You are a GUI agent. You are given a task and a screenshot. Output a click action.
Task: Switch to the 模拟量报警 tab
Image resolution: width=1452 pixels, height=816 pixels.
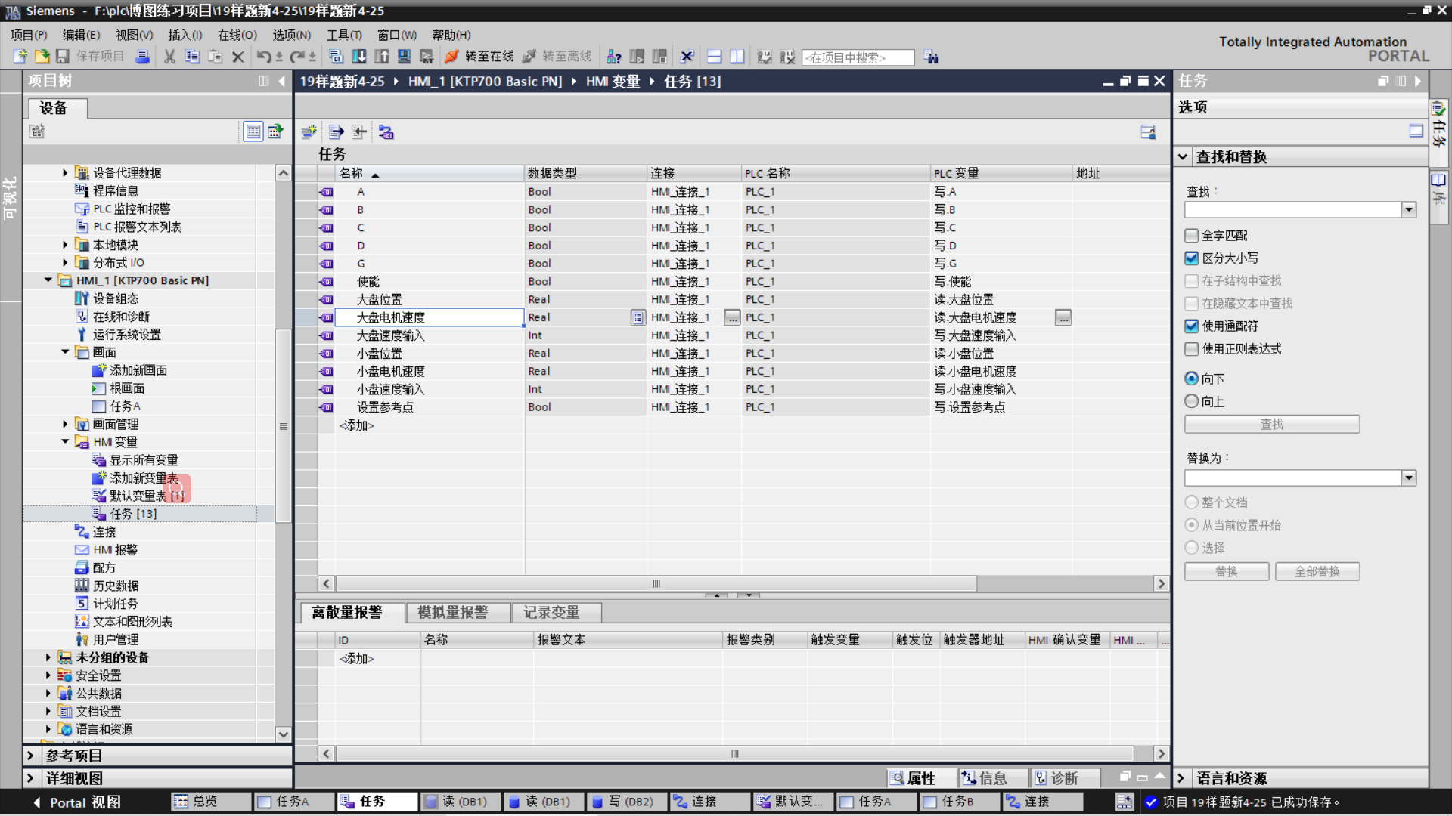tap(452, 613)
